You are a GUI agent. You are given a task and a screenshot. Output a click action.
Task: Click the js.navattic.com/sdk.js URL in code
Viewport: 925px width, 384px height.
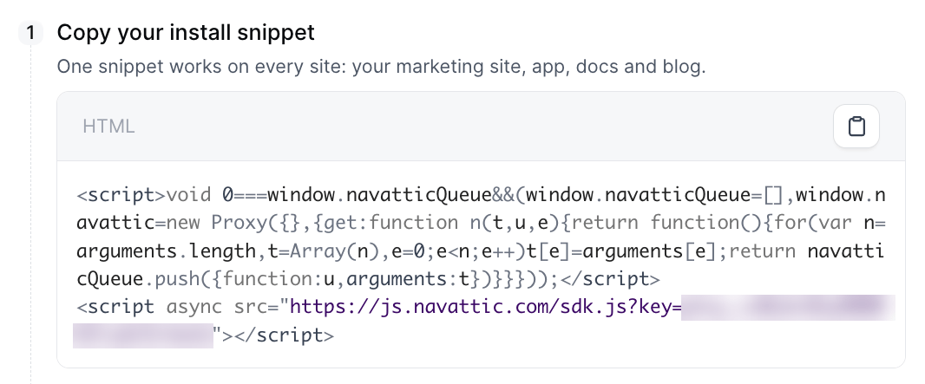pos(486,307)
